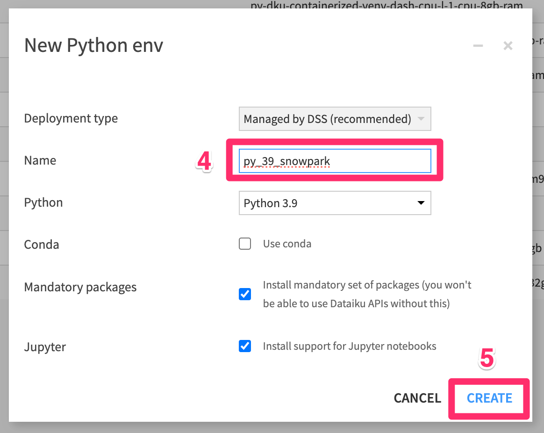Click 'Install support for Jupyter notebooks' text
This screenshot has width=544, height=433.
350,346
